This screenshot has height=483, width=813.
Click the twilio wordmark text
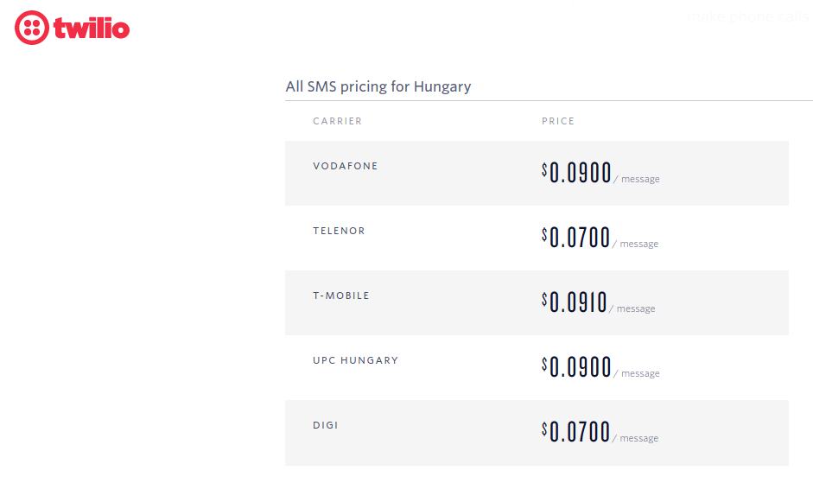tap(92, 28)
